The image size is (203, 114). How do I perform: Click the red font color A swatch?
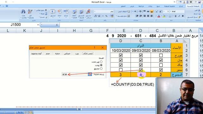(x=159, y=16)
